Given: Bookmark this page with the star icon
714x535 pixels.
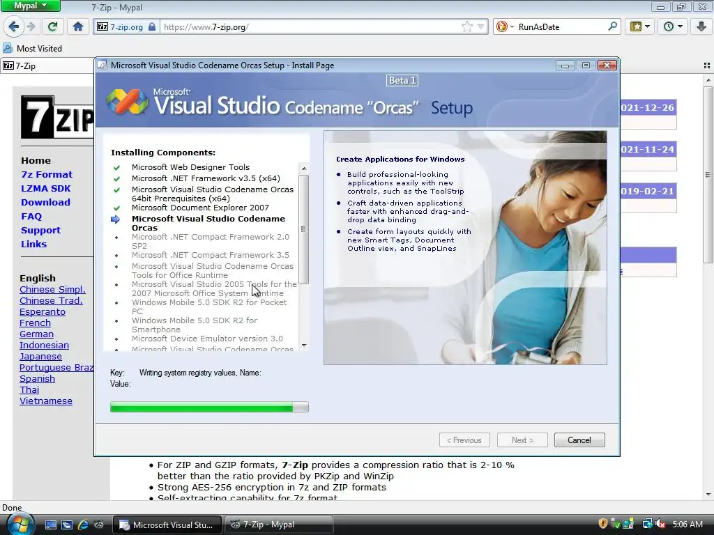Looking at the screenshot, I should (x=466, y=27).
